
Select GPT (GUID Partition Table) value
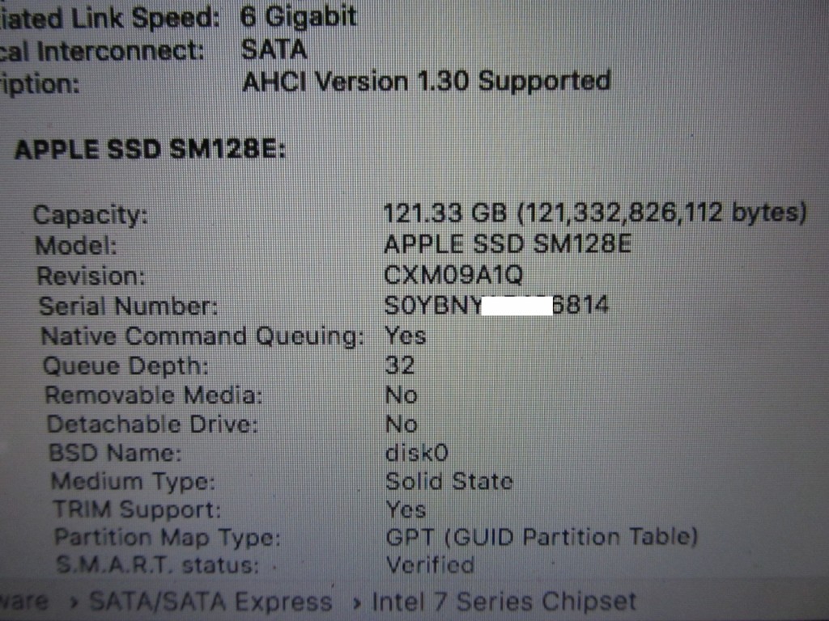point(542,538)
